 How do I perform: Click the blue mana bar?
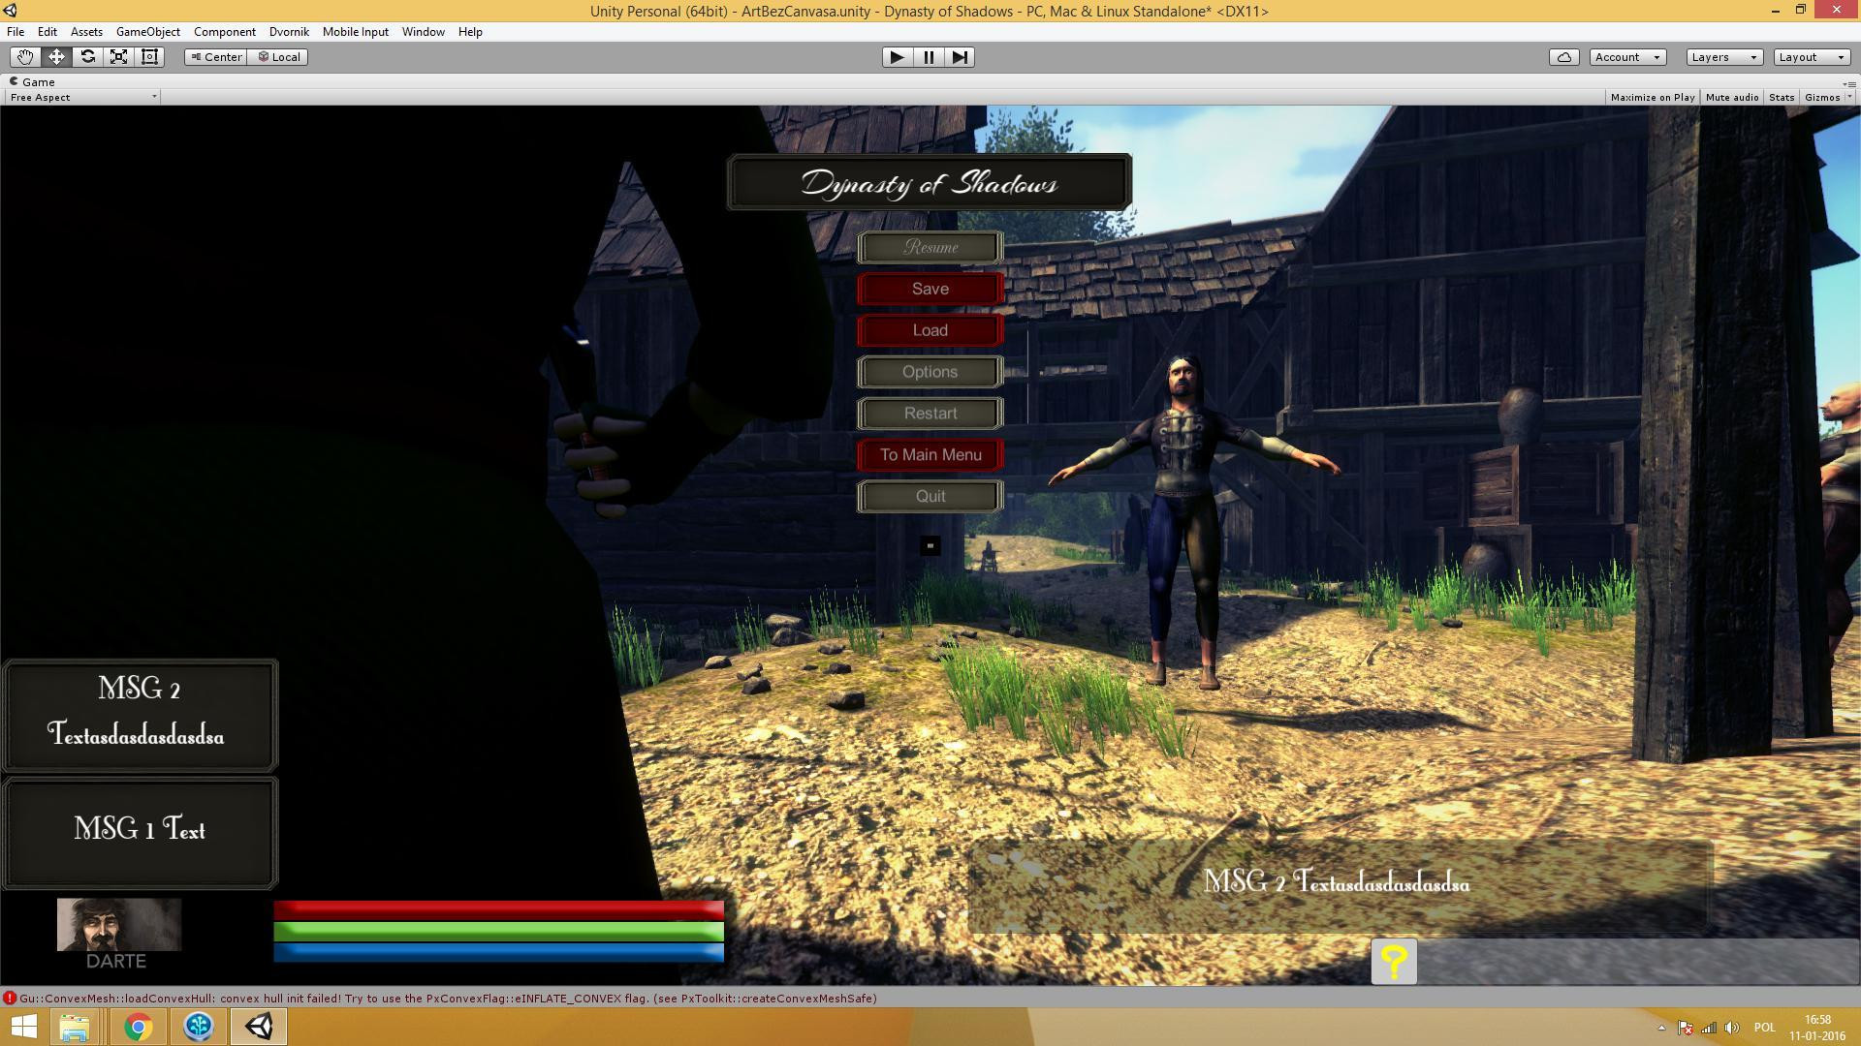pyautogui.click(x=499, y=953)
